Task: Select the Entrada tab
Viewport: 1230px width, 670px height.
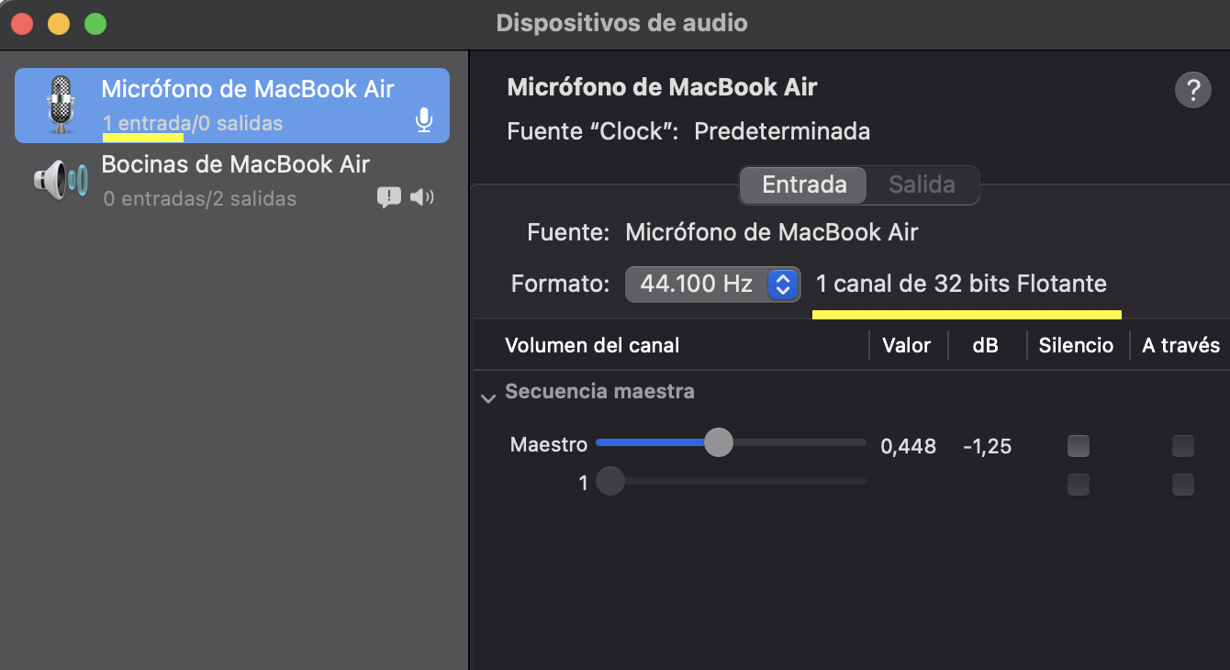Action: (x=804, y=184)
